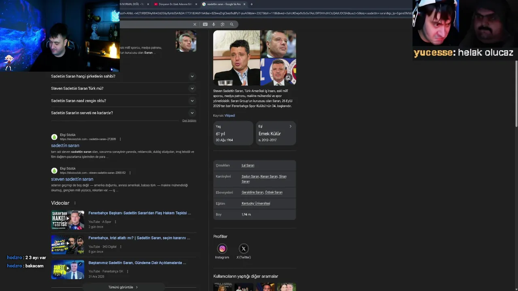Select the 'Emek Külür' spouse card

(276, 133)
